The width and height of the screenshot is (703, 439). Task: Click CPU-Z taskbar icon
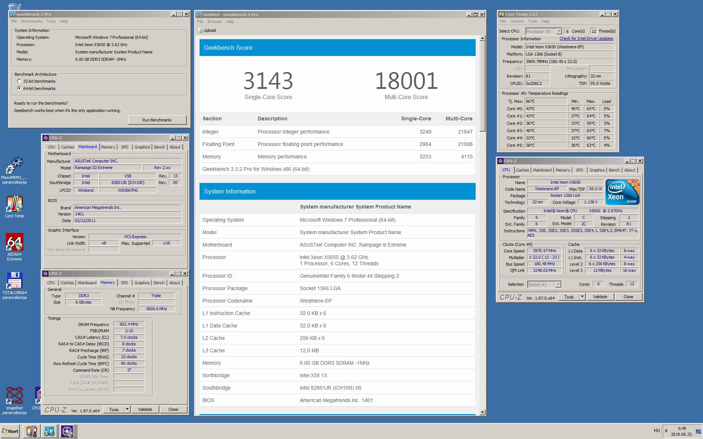67,431
